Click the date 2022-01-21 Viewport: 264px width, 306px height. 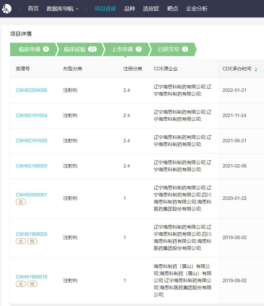click(x=234, y=90)
